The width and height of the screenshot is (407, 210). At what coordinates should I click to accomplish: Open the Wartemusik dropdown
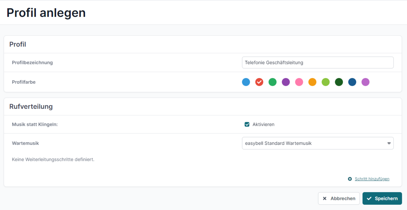tap(318, 143)
